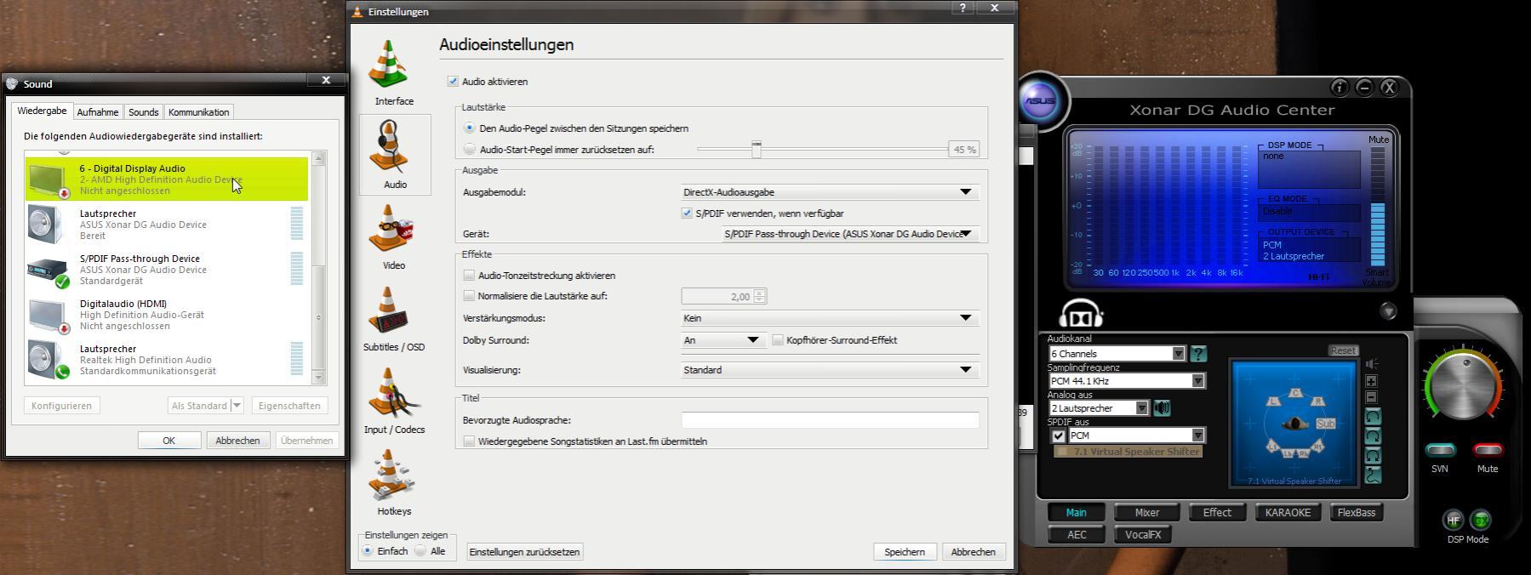Open the KARAOKE tab in Xonar

[x=1288, y=513]
